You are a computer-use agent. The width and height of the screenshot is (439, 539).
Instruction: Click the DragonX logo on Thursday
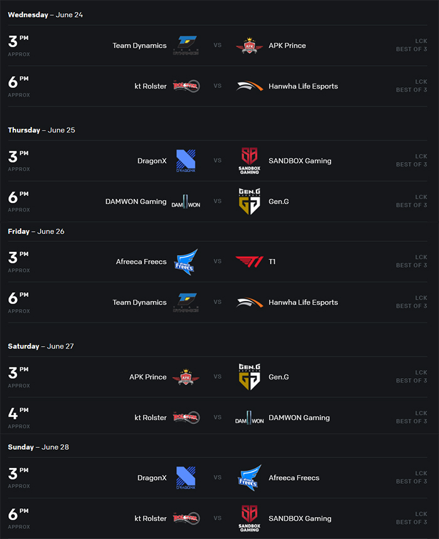(x=186, y=161)
